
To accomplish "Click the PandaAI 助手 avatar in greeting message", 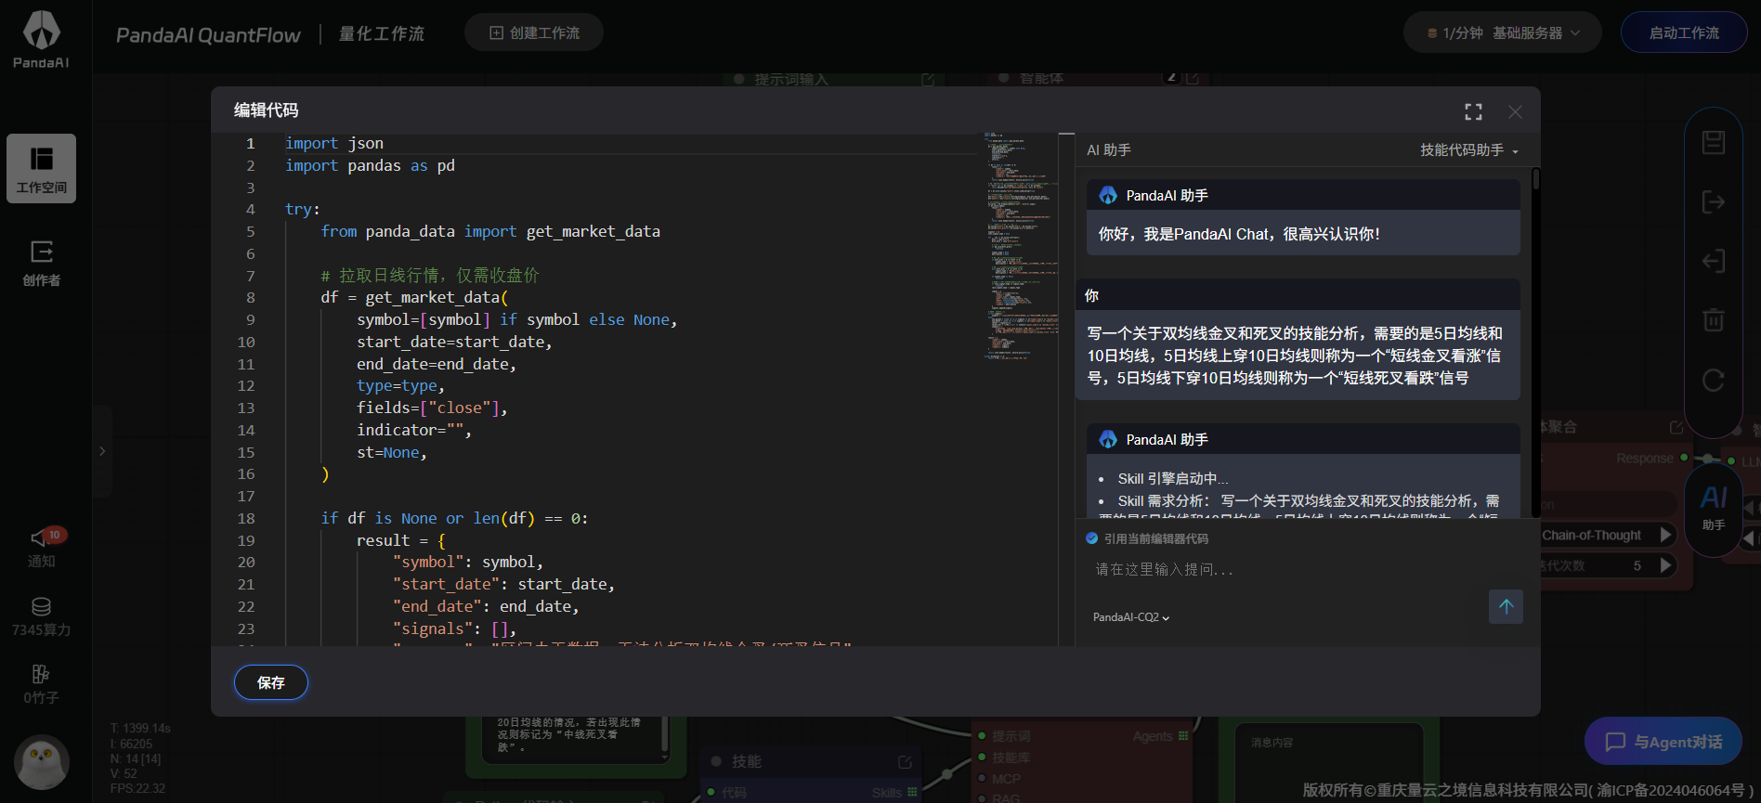I will pyautogui.click(x=1108, y=195).
